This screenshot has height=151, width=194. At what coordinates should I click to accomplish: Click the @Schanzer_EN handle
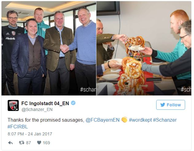tap(37, 109)
